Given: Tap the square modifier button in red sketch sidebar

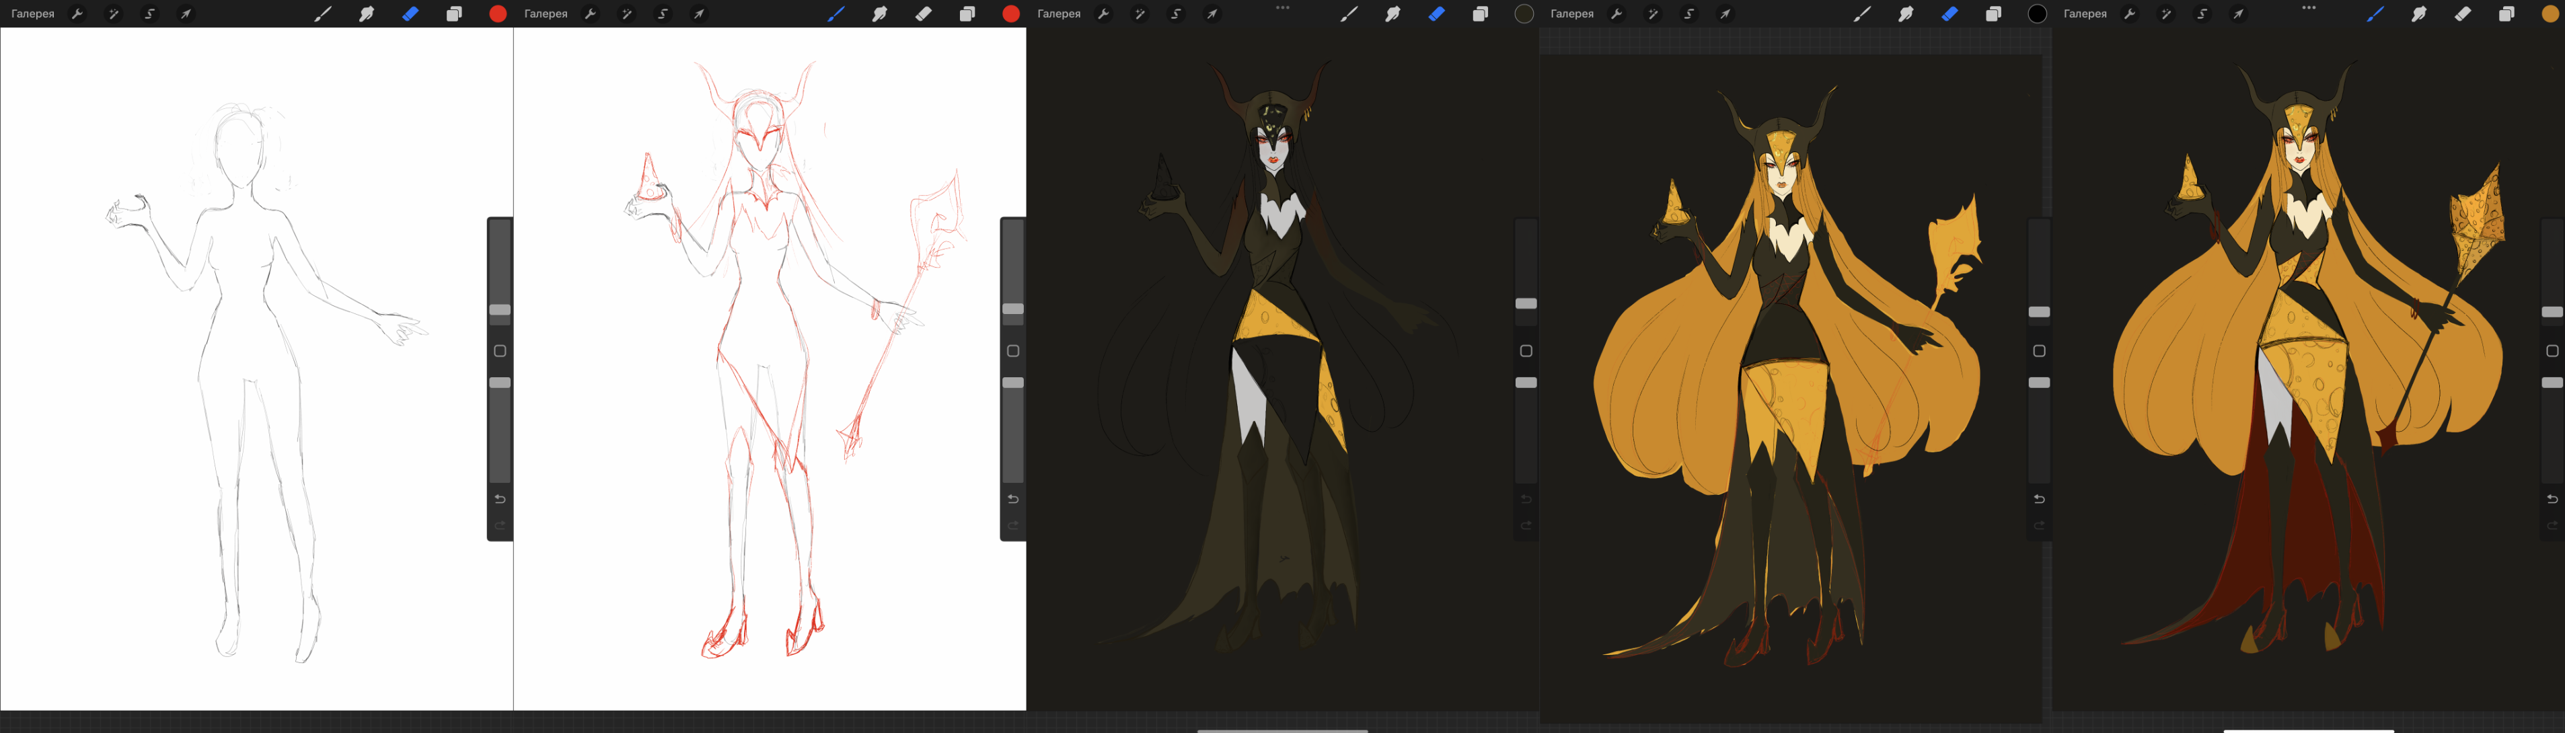Looking at the screenshot, I should click(x=1012, y=350).
